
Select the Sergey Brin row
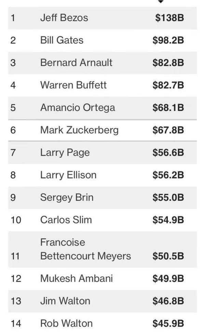[102, 198]
